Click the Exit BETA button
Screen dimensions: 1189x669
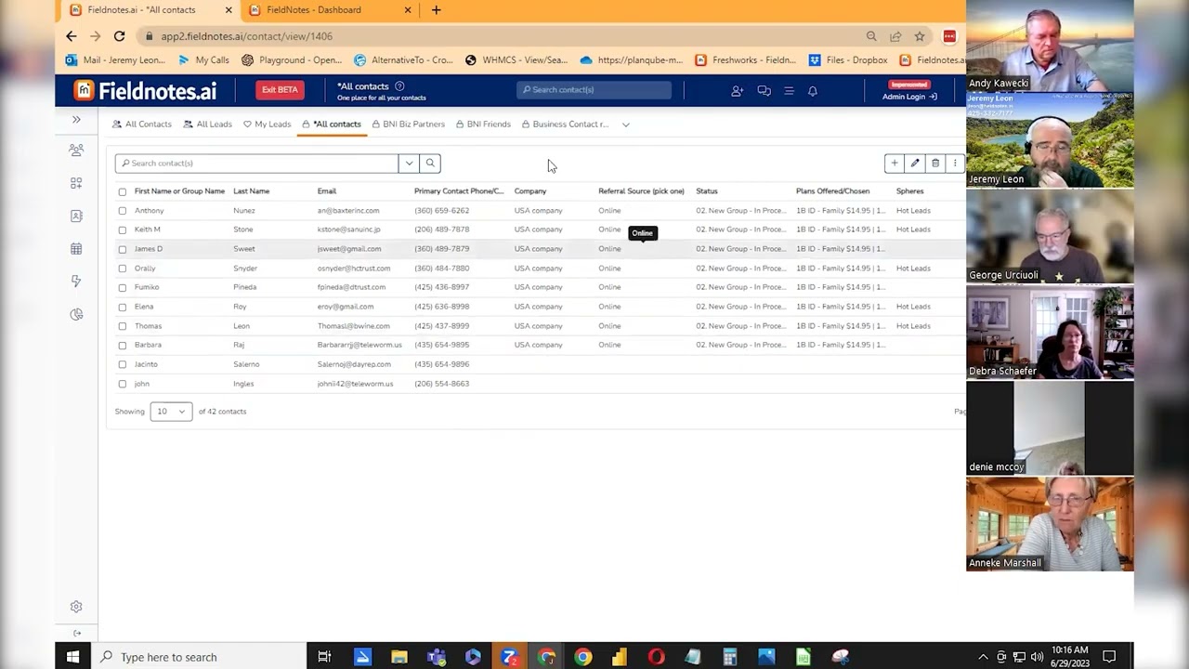(x=280, y=90)
